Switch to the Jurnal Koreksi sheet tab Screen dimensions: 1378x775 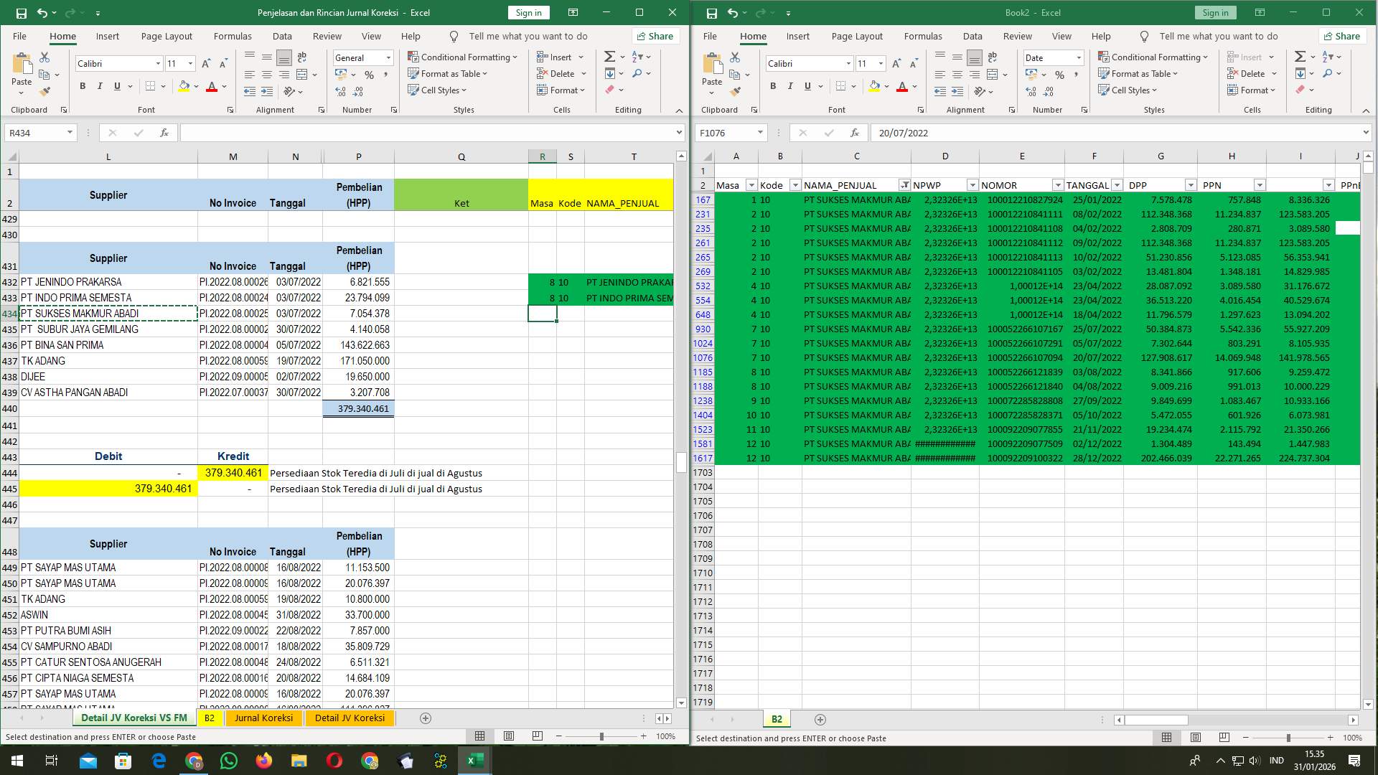point(264,718)
